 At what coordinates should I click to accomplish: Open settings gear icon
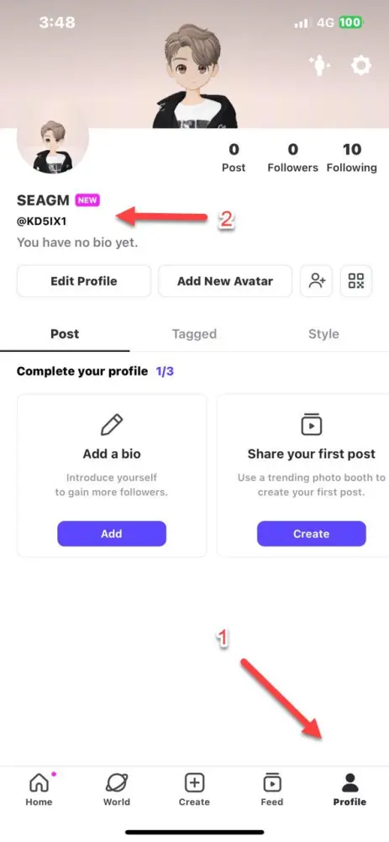[360, 66]
